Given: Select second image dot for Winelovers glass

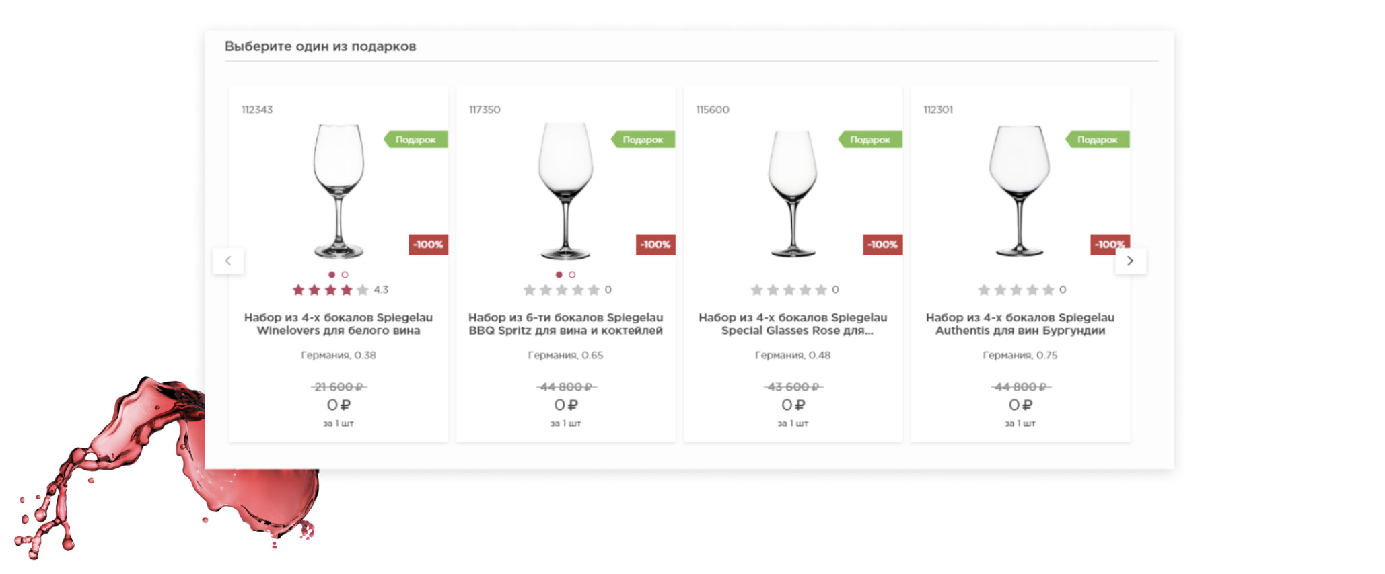Looking at the screenshot, I should pos(345,275).
